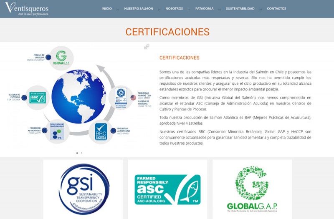Select the second slider dot
The height and width of the screenshot is (219, 334).
tap(81, 153)
